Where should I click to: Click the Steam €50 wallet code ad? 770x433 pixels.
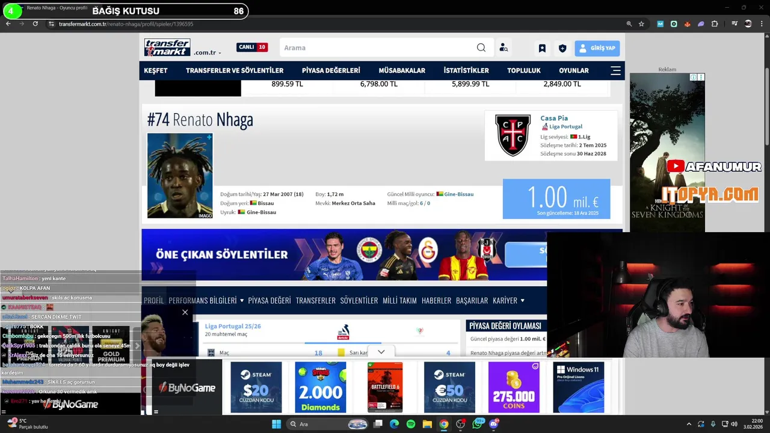click(x=449, y=387)
